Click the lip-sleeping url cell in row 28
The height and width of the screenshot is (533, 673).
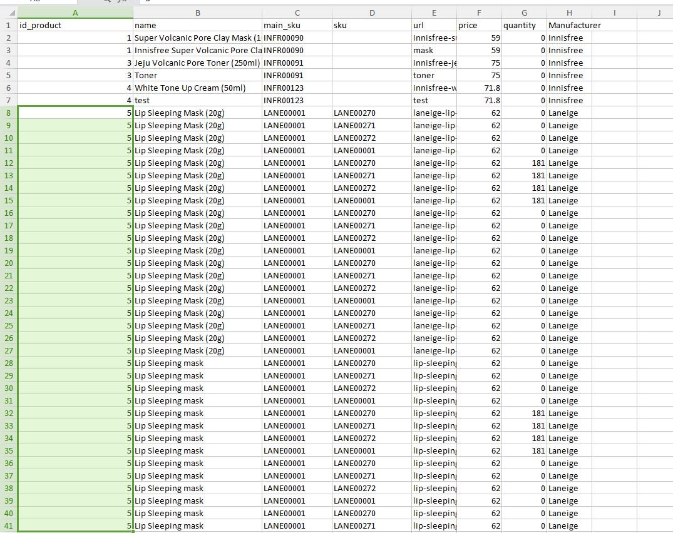[x=434, y=363]
